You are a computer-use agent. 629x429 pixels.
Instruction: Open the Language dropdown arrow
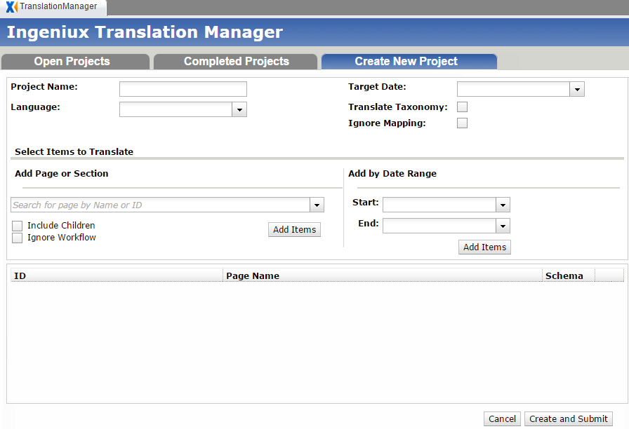point(239,109)
